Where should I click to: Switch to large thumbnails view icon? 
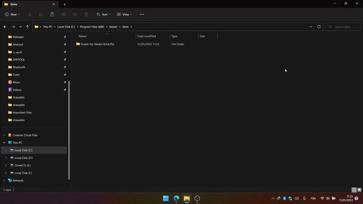click(359, 190)
